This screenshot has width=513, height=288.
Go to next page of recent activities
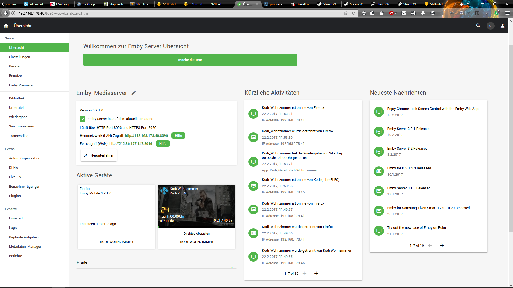coord(316,273)
